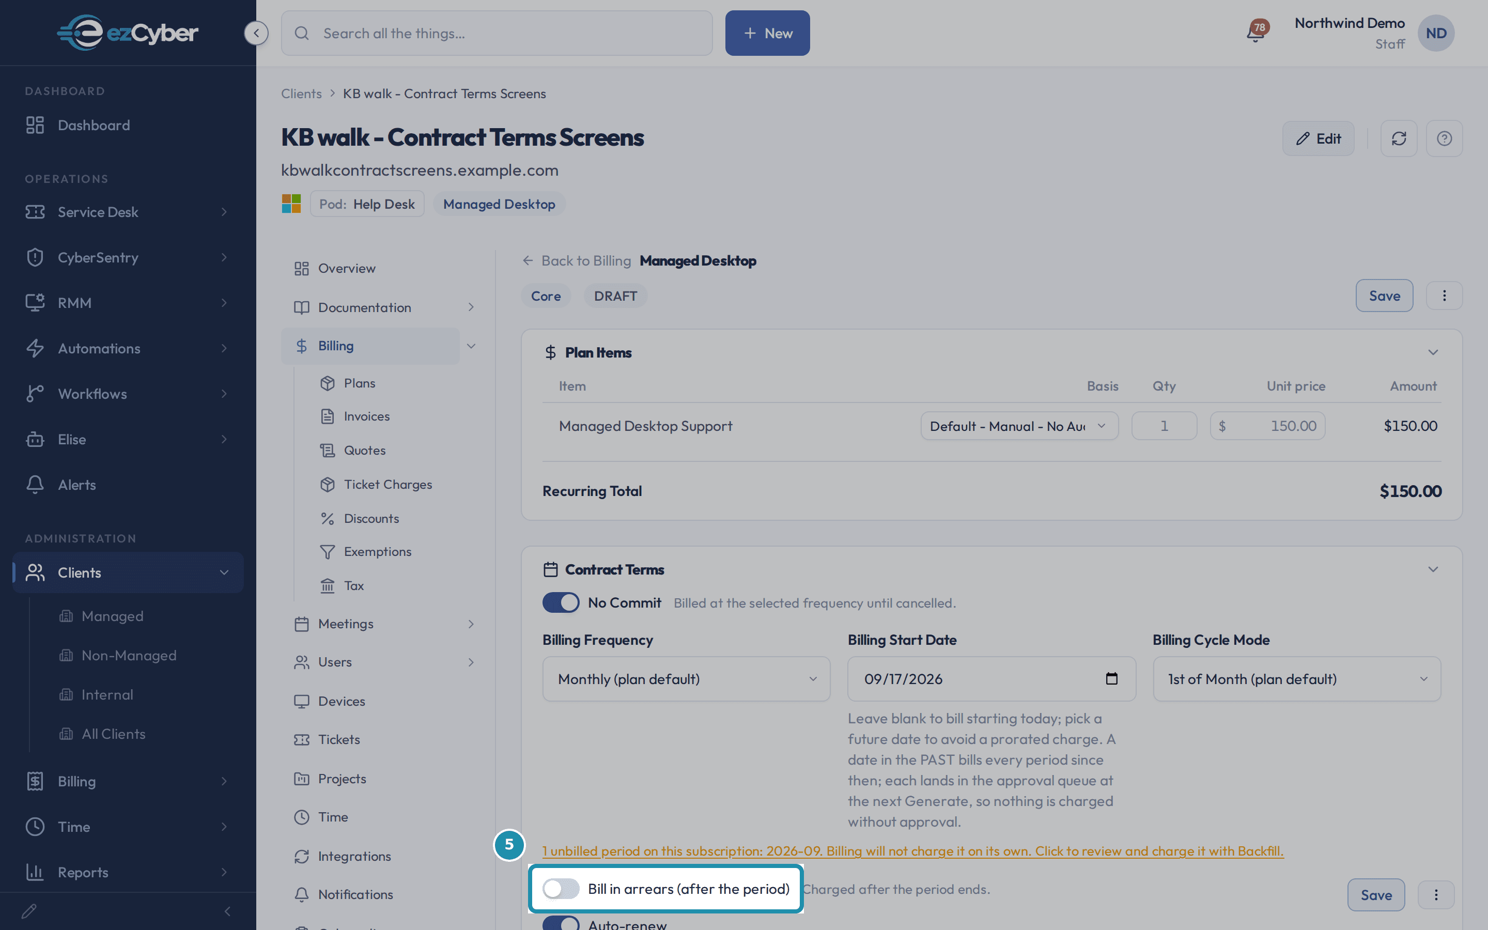Click the Billing Start Date field
The image size is (1488, 930).
tap(991, 679)
